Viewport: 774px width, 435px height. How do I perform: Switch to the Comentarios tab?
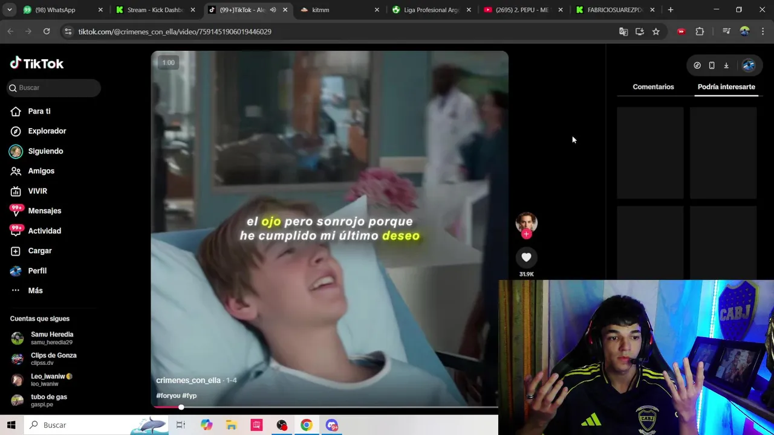pos(653,87)
